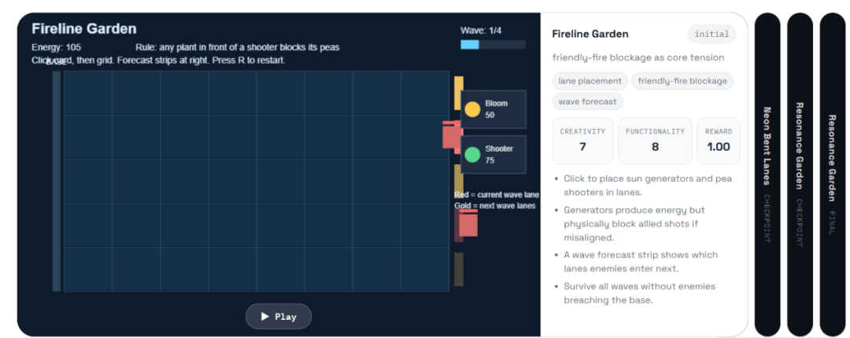Click the Creativity score card
This screenshot has height=338, width=850.
pos(582,141)
